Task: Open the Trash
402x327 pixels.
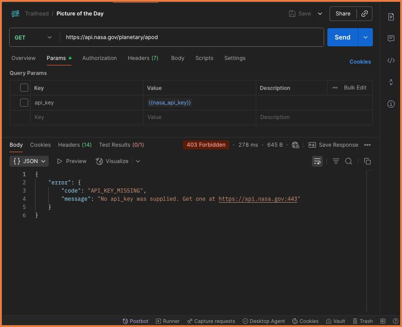Action: (362, 321)
